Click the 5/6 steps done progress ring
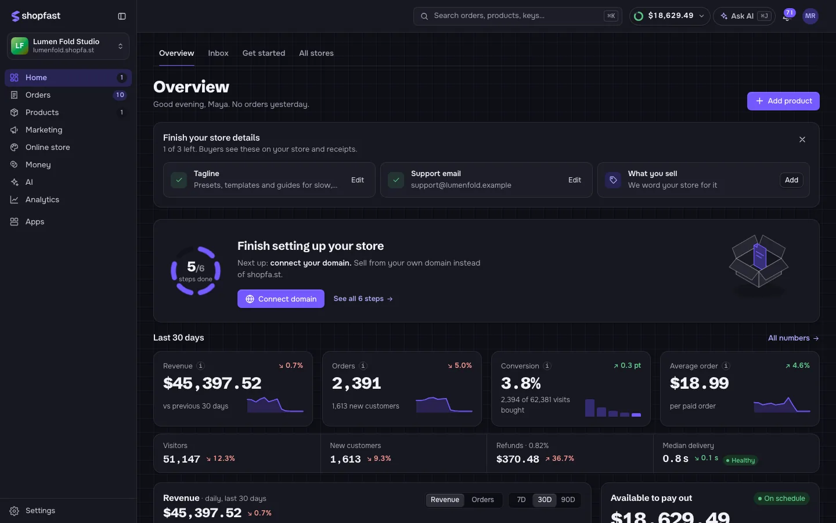The width and height of the screenshot is (836, 523). [x=196, y=271]
